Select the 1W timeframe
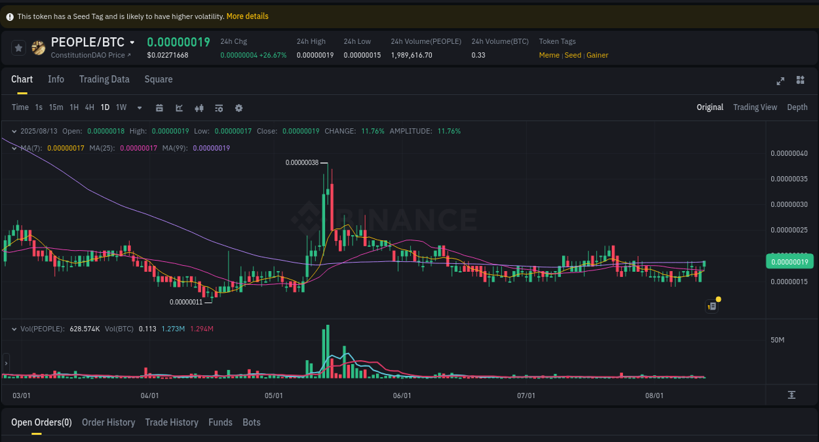 pos(121,107)
